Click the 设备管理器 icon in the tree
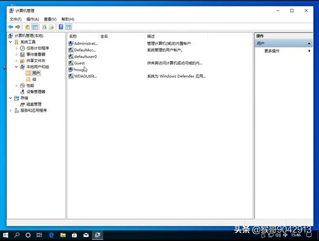The height and width of the screenshot is (241, 319). pos(22,91)
